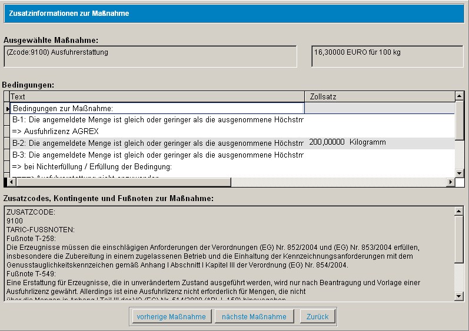
Task: Click the Ausfuhrerstattung measure field
Action: (150, 56)
